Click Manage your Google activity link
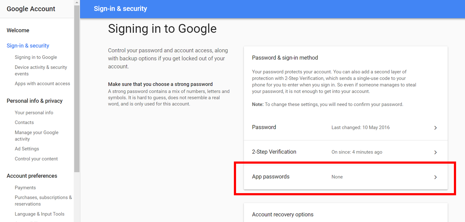This screenshot has width=465, height=222. (36, 136)
